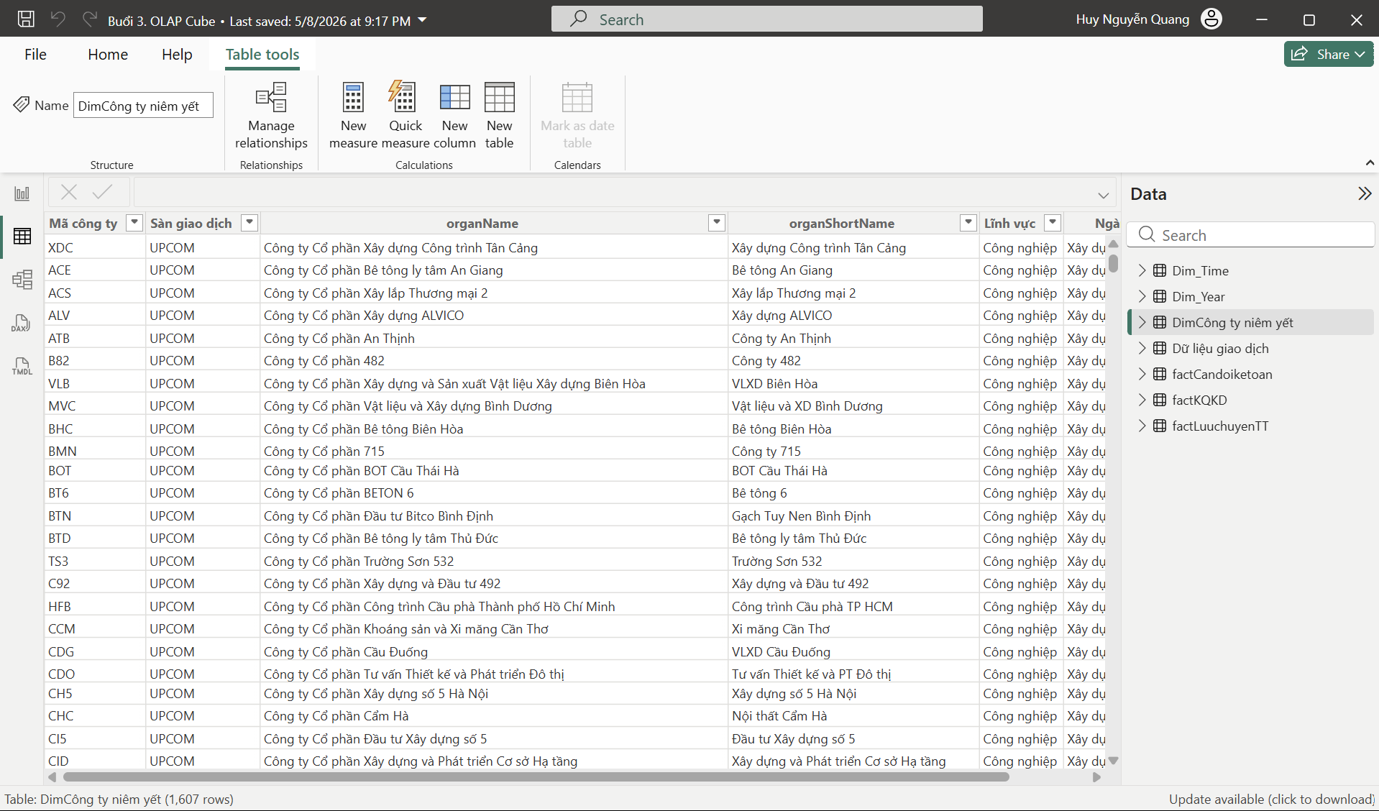Image resolution: width=1379 pixels, height=811 pixels.
Task: Switch to the Home tab
Action: click(108, 55)
